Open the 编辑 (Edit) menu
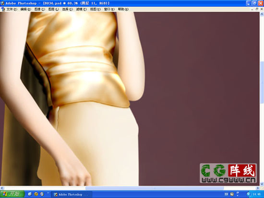 (26, 9)
